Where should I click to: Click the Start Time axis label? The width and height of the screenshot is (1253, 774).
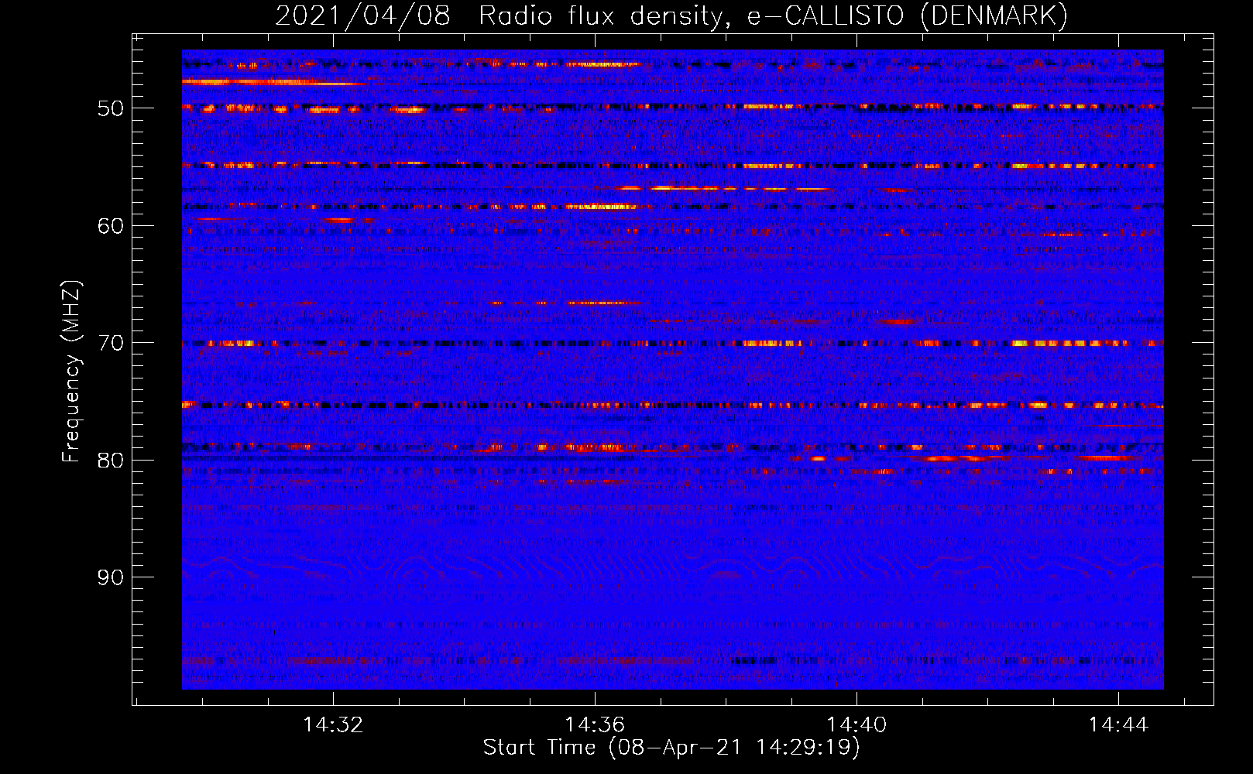click(x=671, y=748)
